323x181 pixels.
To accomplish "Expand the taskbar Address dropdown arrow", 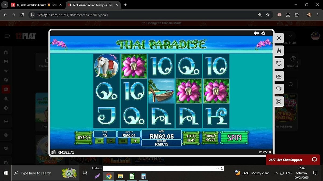I will point(217,168).
